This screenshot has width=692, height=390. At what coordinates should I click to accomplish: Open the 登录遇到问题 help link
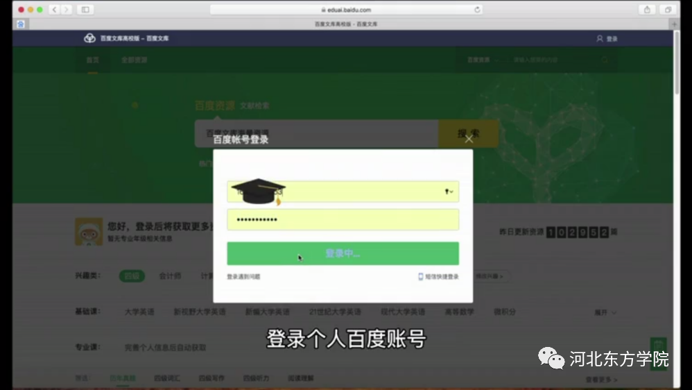tap(243, 276)
